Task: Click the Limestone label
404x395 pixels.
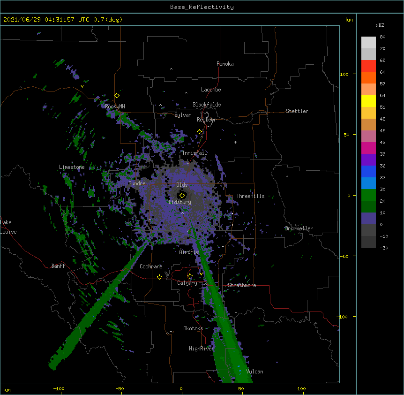Action: (x=72, y=167)
